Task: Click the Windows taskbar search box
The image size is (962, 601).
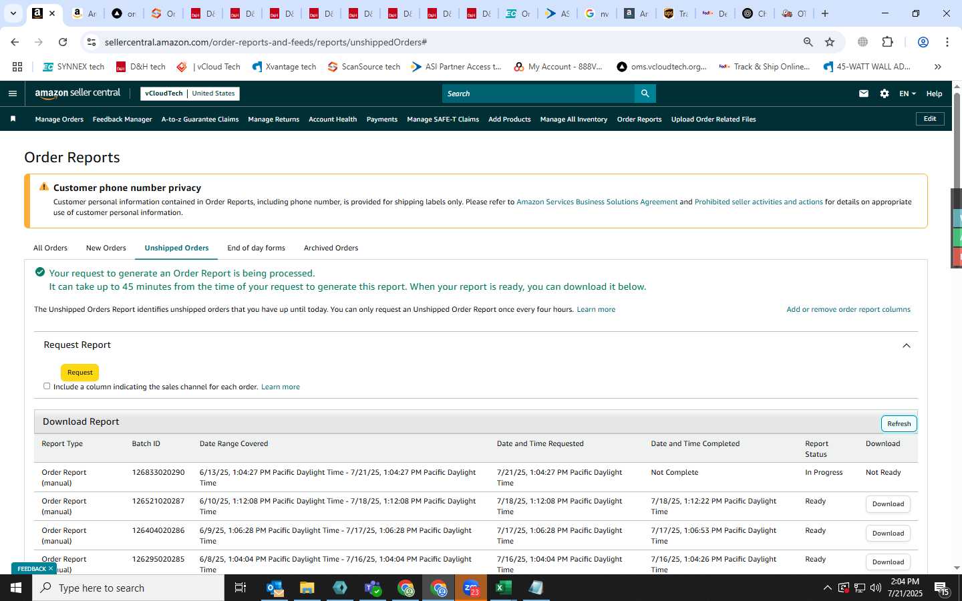Action: coord(128,588)
